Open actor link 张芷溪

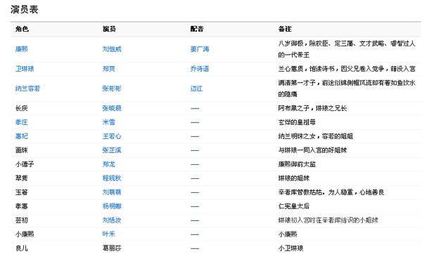(x=112, y=150)
